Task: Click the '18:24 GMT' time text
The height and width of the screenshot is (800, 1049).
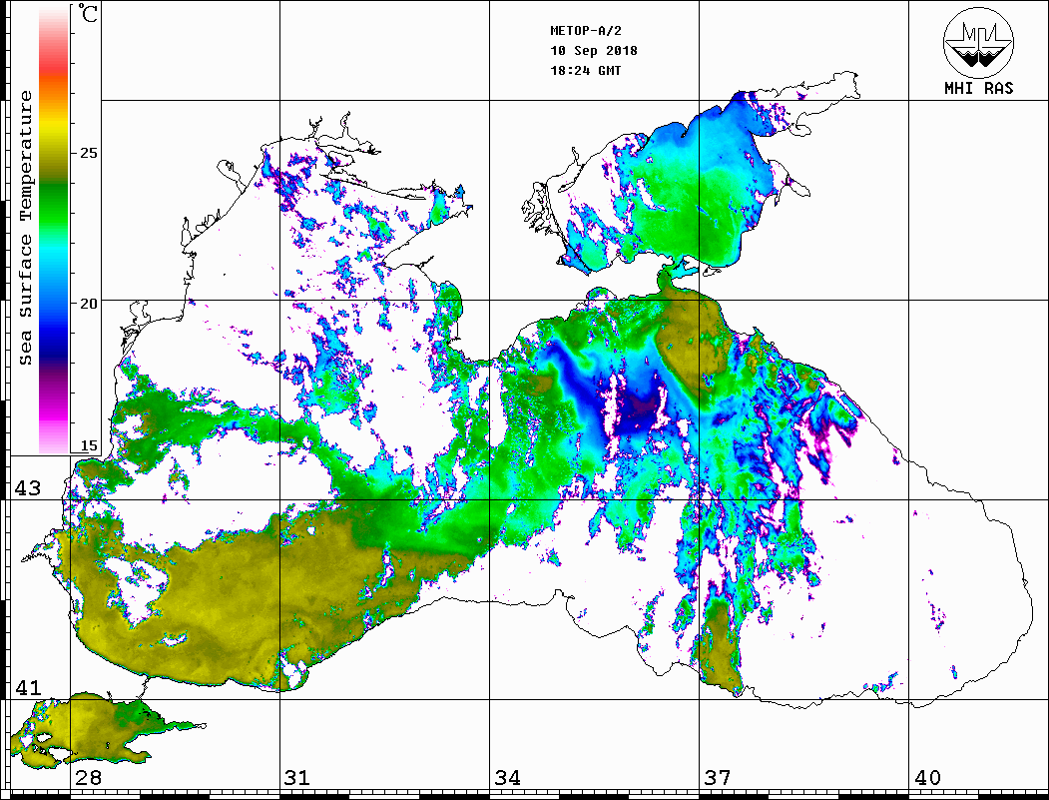Action: coord(586,70)
